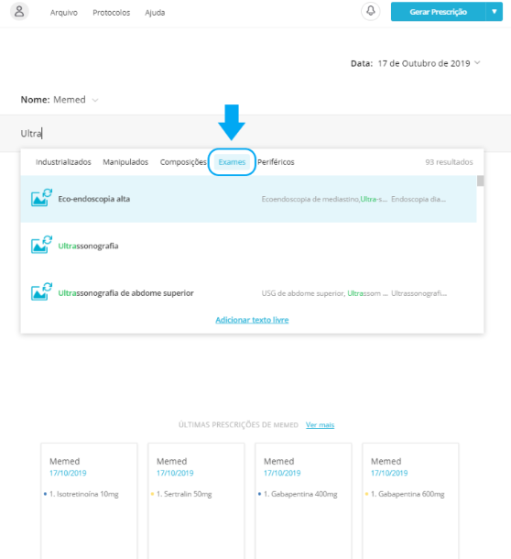Click the search field containing Ultra
The width and height of the screenshot is (511, 559).
click(x=255, y=133)
